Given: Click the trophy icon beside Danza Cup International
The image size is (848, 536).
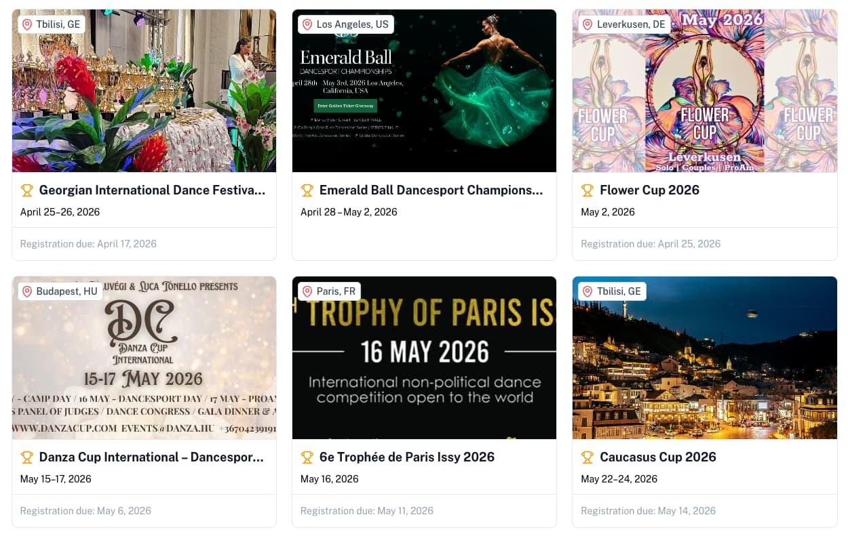Looking at the screenshot, I should point(27,457).
